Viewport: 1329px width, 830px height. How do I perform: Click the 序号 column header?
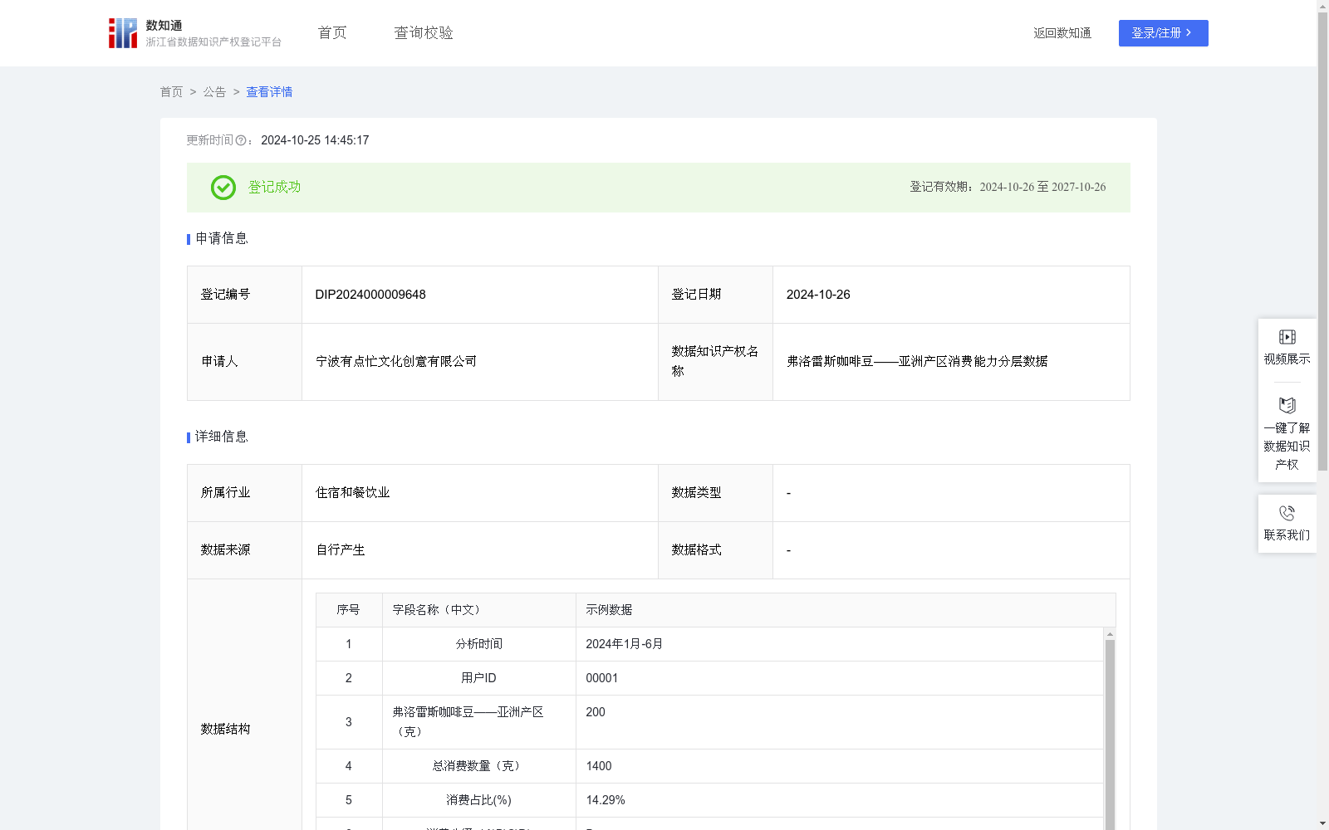[348, 610]
